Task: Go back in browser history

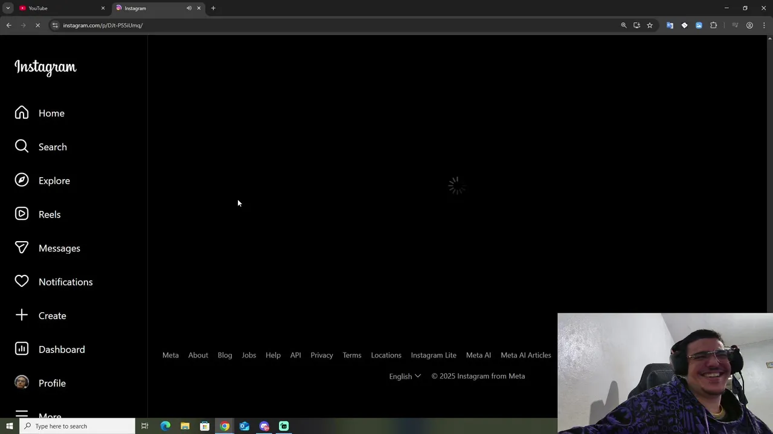Action: coord(8,25)
